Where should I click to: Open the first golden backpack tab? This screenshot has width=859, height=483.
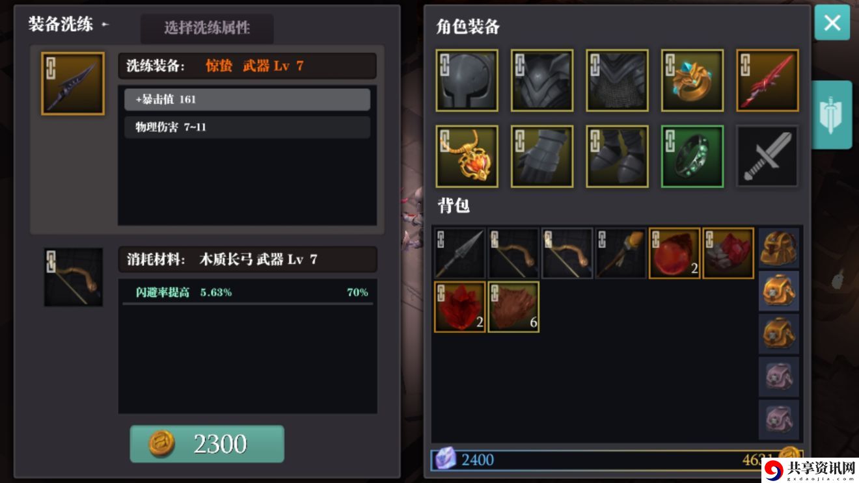779,248
